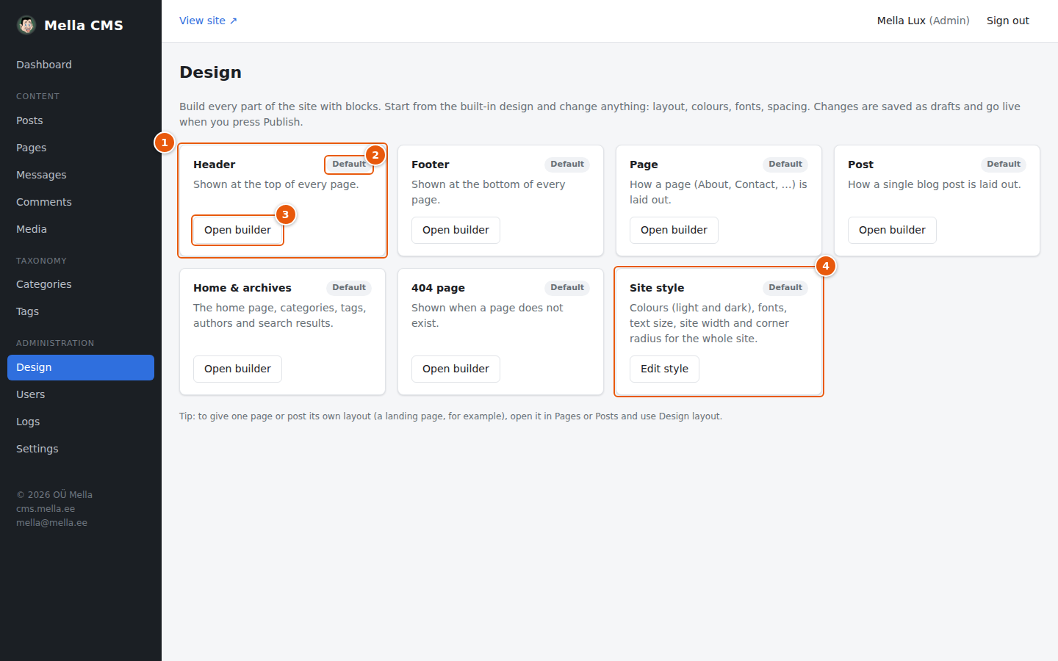
Task: Open Media library in sidebar
Action: pos(81,229)
